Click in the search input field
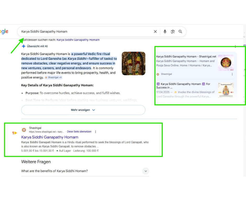This screenshot has width=246, height=201. [x=86, y=32]
